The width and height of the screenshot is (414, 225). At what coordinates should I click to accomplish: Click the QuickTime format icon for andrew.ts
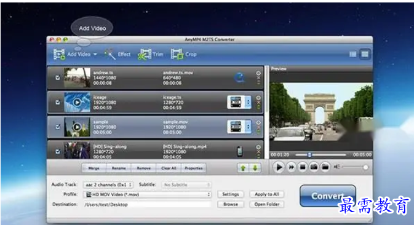[x=239, y=77]
